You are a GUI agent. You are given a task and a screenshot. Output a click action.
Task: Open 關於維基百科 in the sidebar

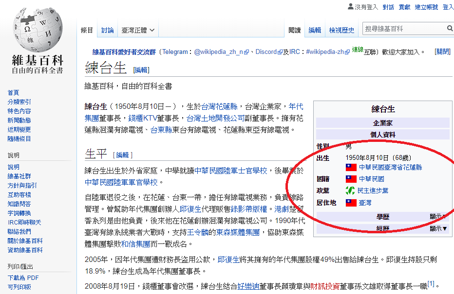point(25,241)
